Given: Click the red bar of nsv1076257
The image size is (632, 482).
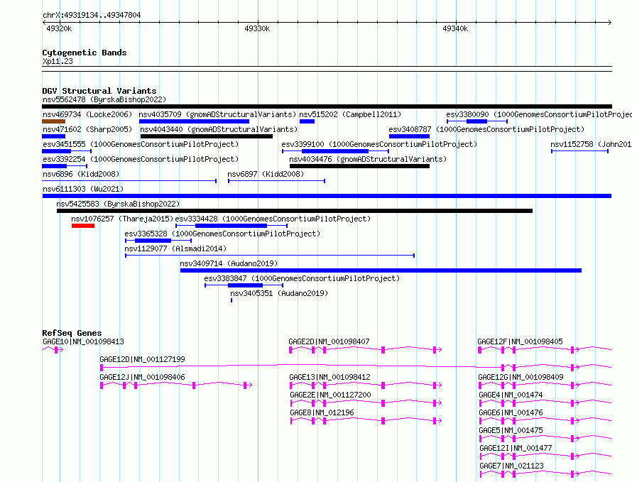Looking at the screenshot, I should pyautogui.click(x=83, y=226).
